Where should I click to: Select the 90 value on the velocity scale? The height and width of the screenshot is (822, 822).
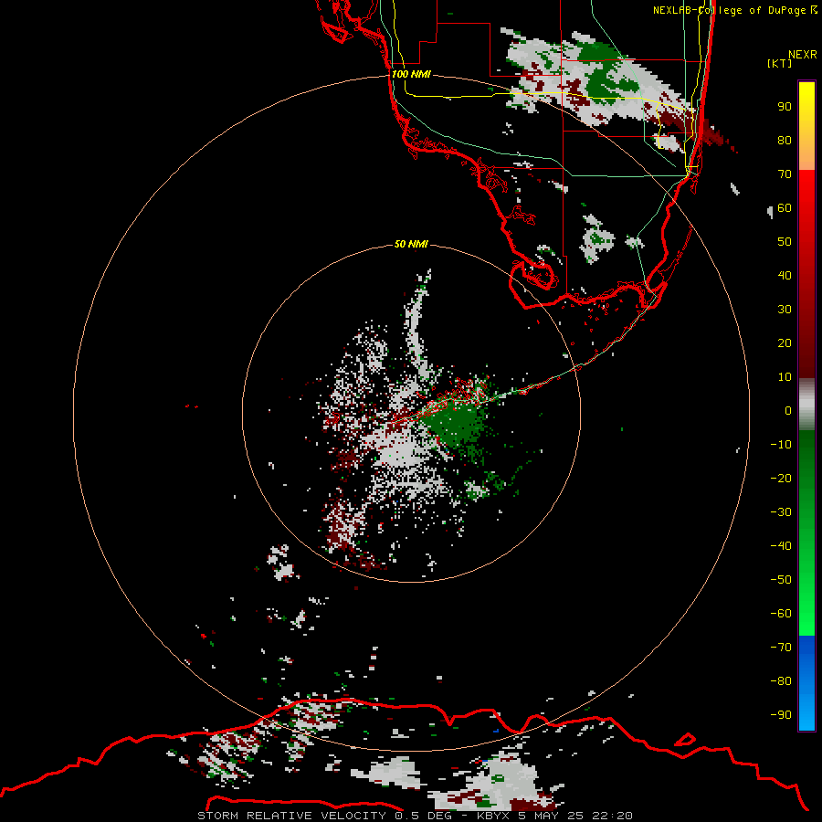[785, 107]
